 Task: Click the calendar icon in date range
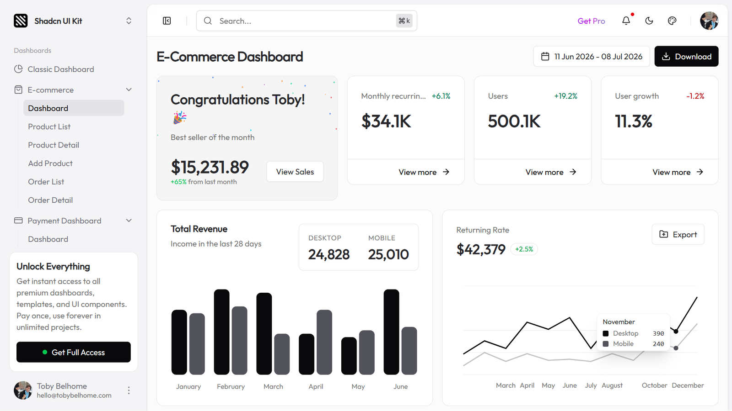pyautogui.click(x=545, y=56)
